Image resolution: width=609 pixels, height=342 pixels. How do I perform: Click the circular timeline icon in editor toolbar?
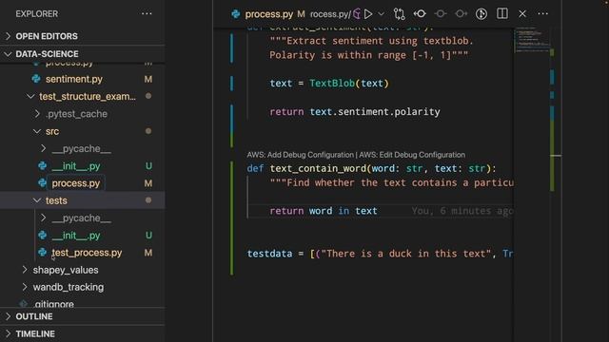[481, 14]
